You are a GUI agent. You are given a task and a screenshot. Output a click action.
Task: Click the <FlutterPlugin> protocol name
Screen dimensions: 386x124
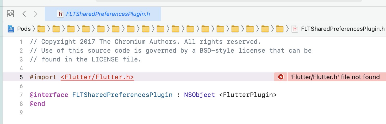248,95
